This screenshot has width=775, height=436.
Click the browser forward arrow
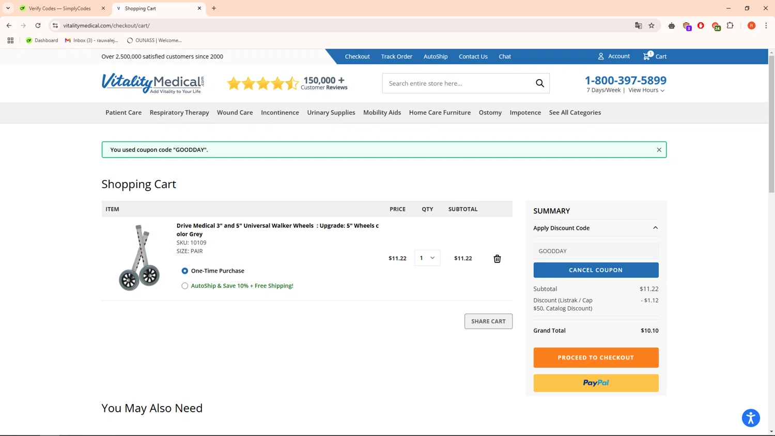pyautogui.click(x=23, y=25)
